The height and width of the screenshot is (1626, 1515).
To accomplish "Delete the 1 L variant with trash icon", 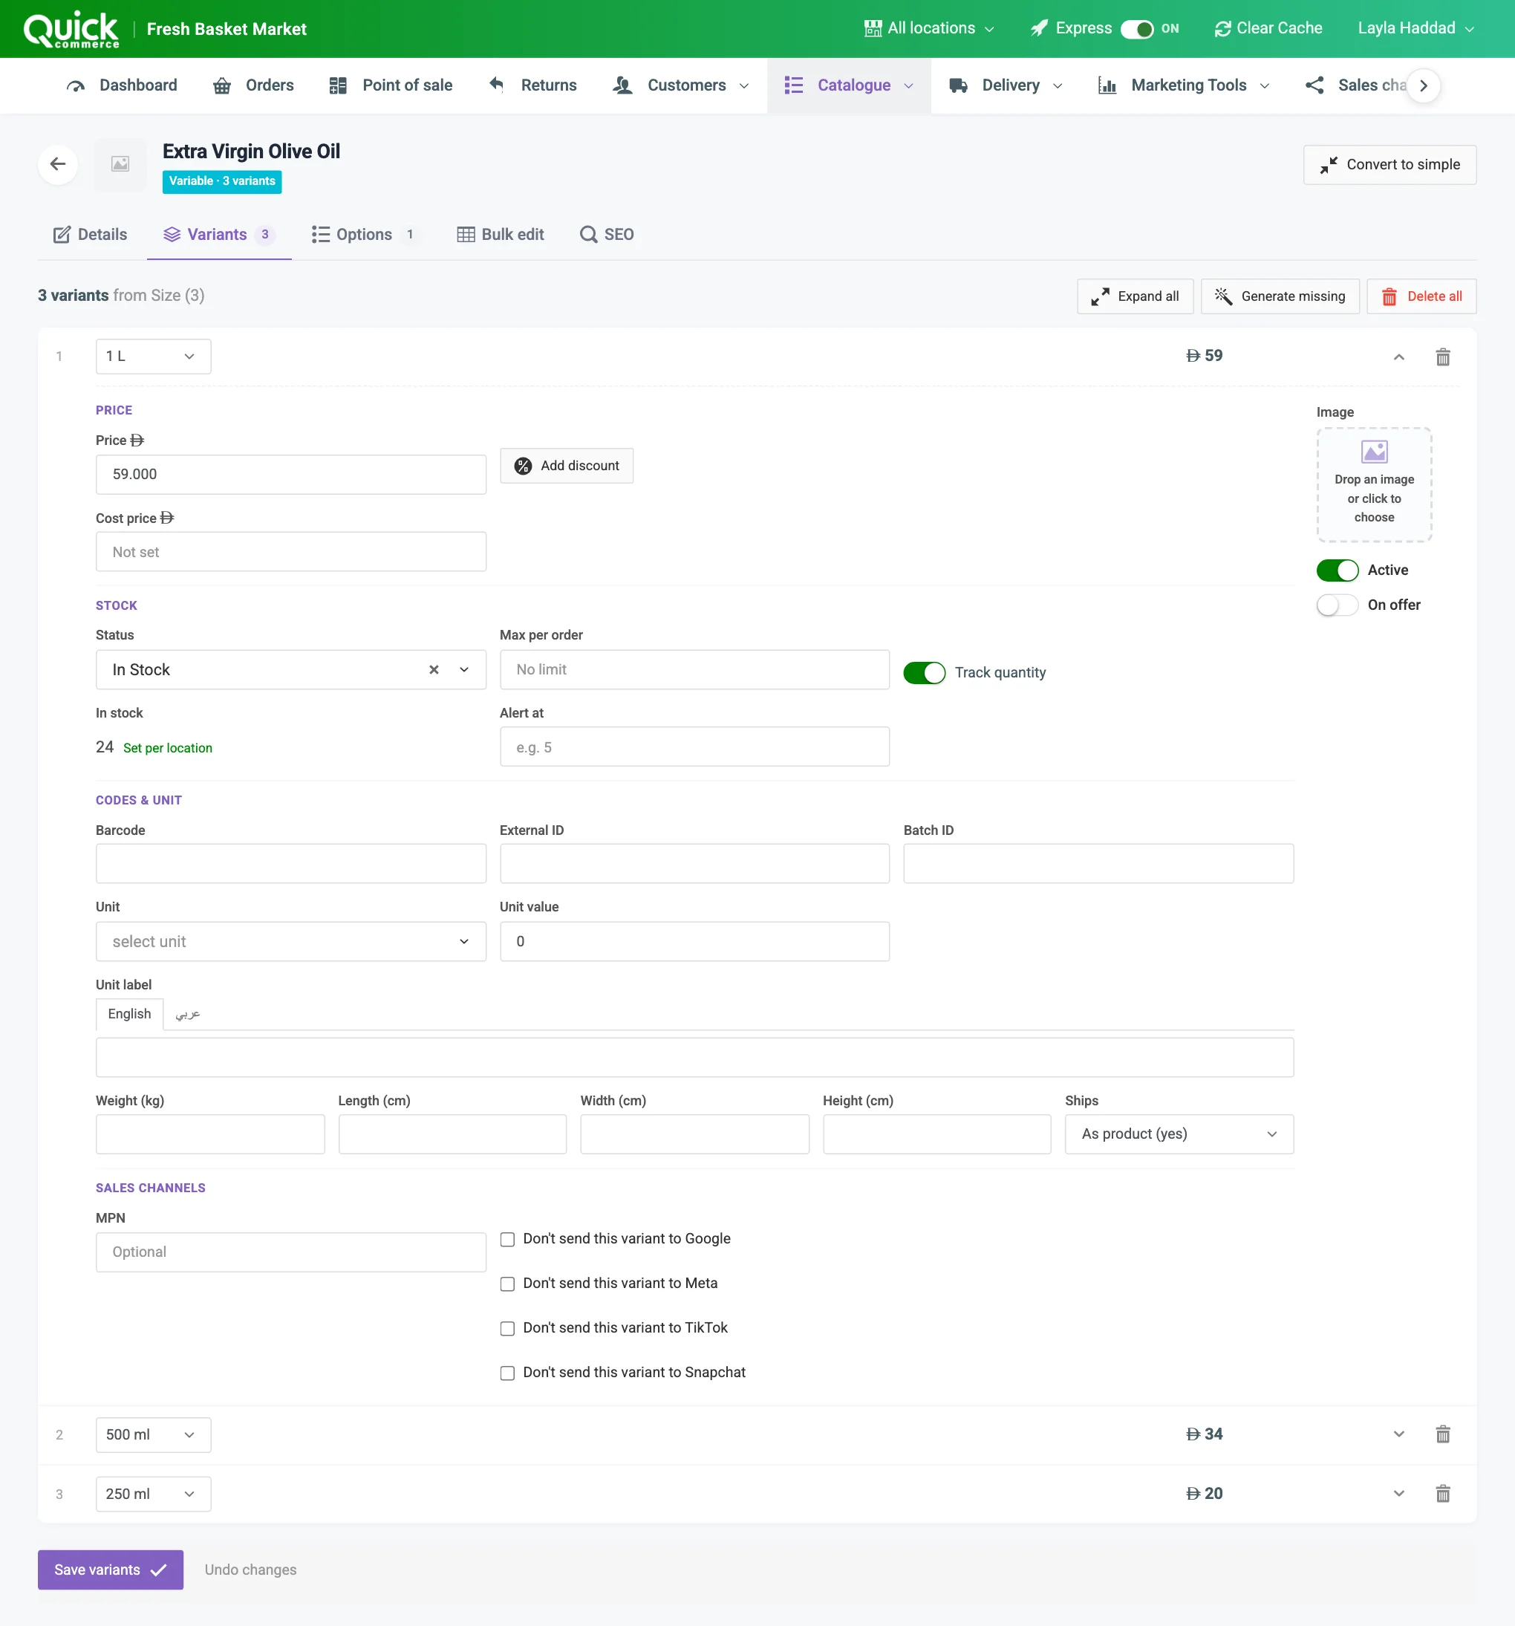I will click(1442, 357).
